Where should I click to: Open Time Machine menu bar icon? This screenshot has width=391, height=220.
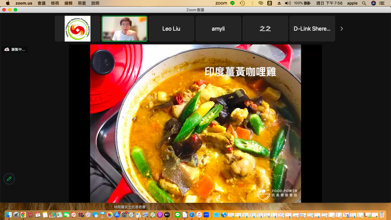(242, 3)
